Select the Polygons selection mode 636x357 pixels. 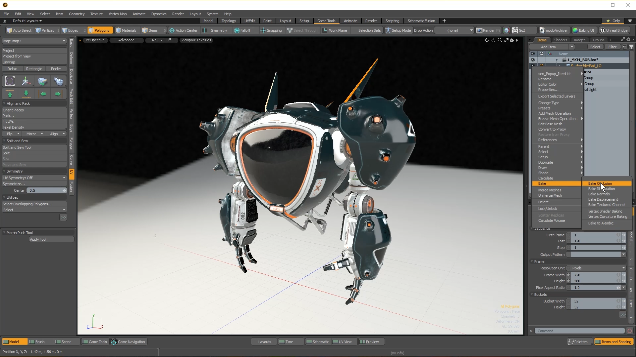click(x=100, y=30)
